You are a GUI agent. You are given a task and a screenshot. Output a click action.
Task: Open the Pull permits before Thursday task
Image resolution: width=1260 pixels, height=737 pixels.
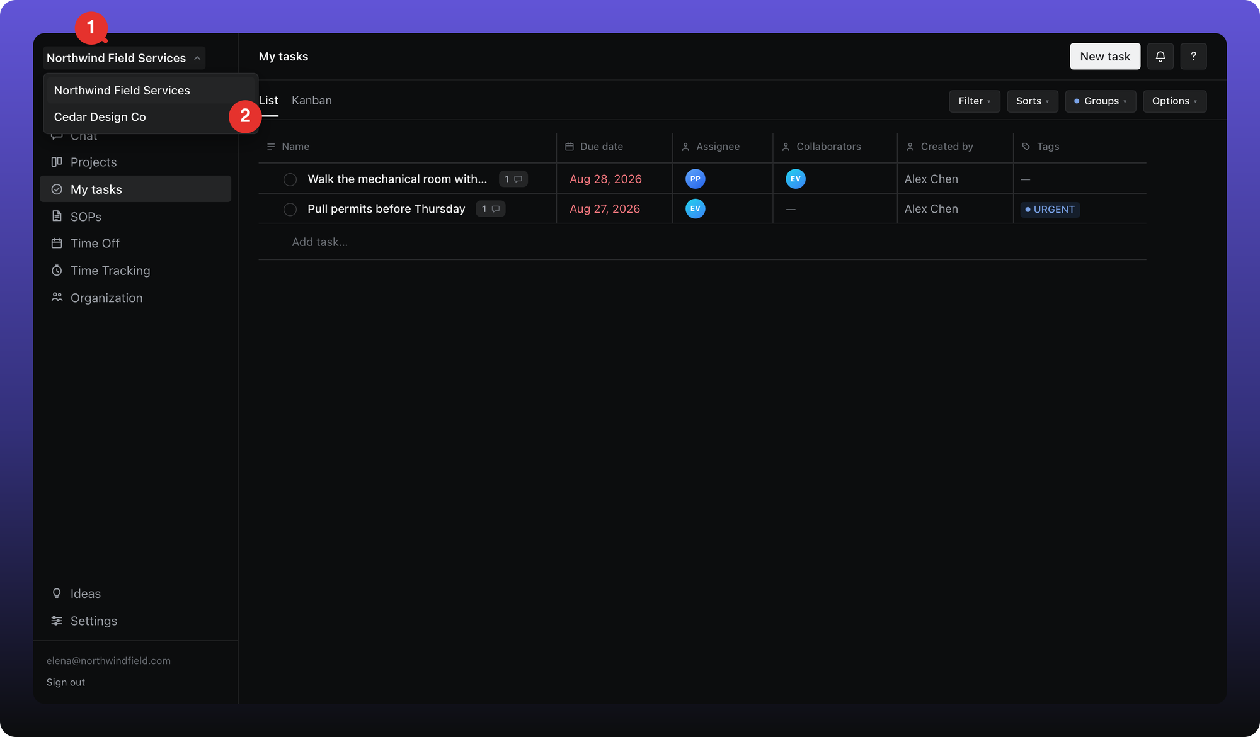coord(386,209)
